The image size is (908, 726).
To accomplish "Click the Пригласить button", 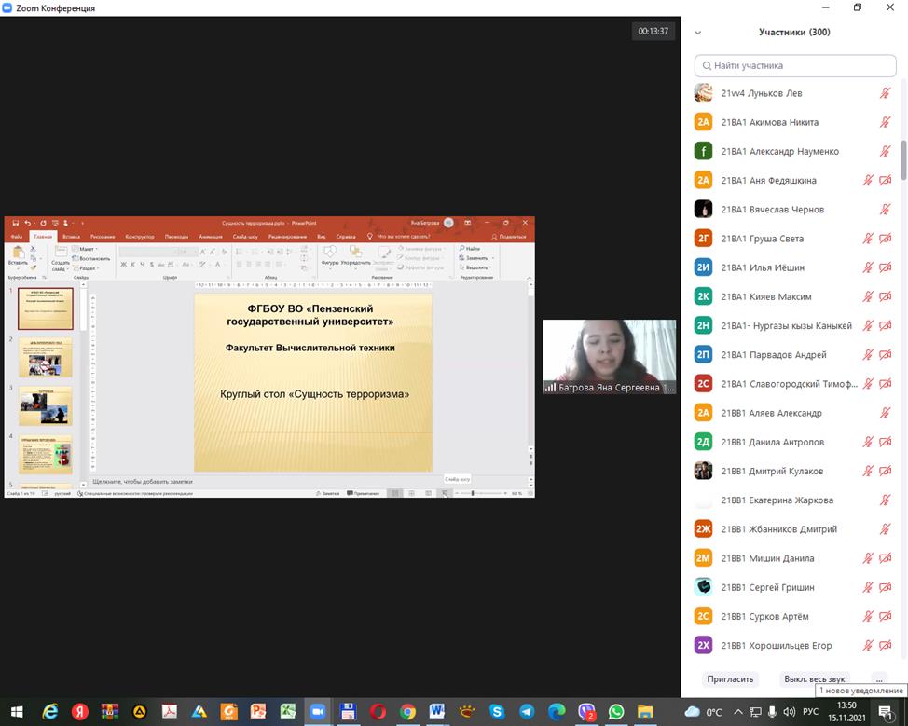I will pos(730,679).
